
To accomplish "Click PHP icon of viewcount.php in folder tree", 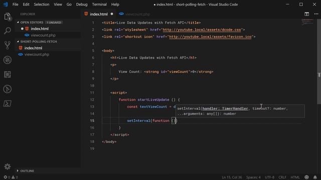I will pos(21,54).
